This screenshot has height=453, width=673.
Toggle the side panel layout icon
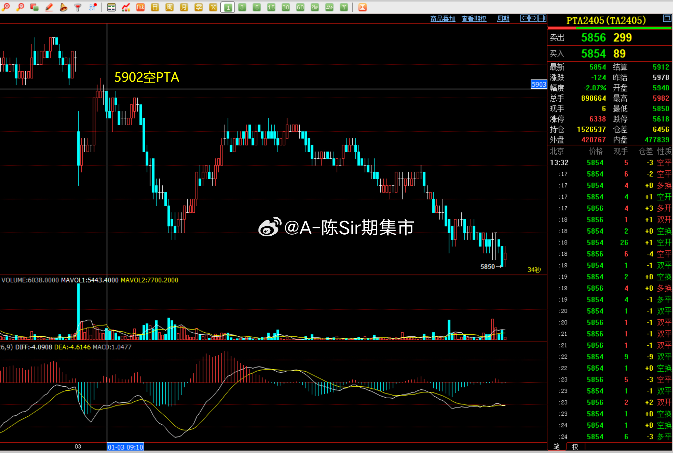pos(542,18)
